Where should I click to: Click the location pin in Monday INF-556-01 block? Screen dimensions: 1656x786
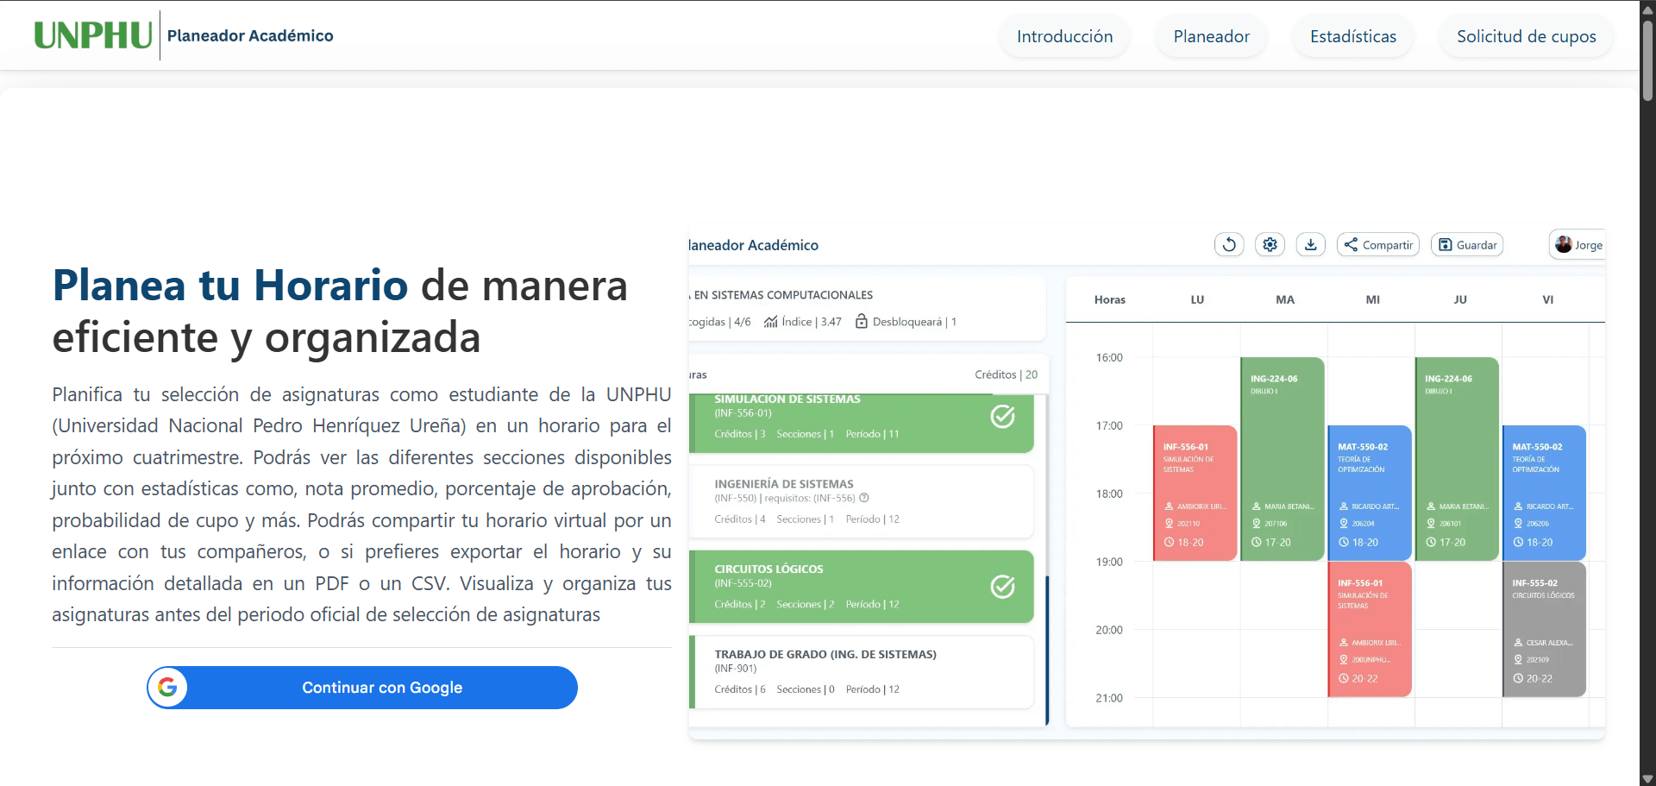(1170, 524)
